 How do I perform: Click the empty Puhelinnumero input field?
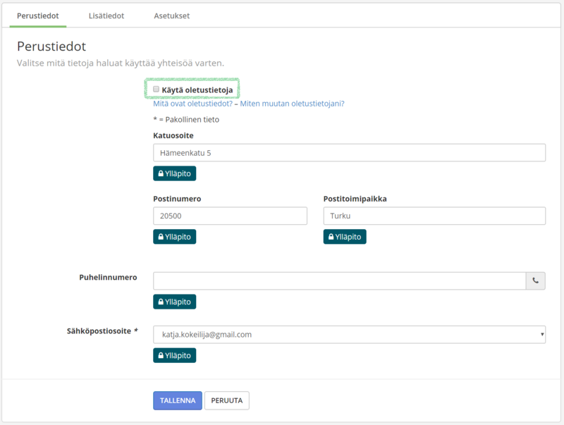(339, 281)
